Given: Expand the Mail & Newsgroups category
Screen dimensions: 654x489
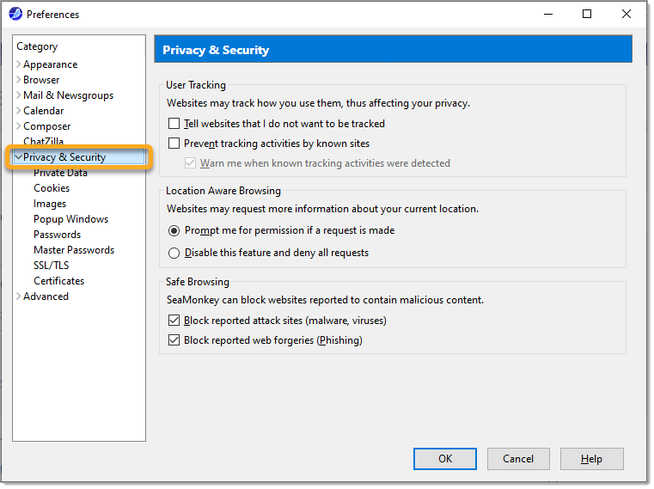Looking at the screenshot, I should pyautogui.click(x=19, y=95).
